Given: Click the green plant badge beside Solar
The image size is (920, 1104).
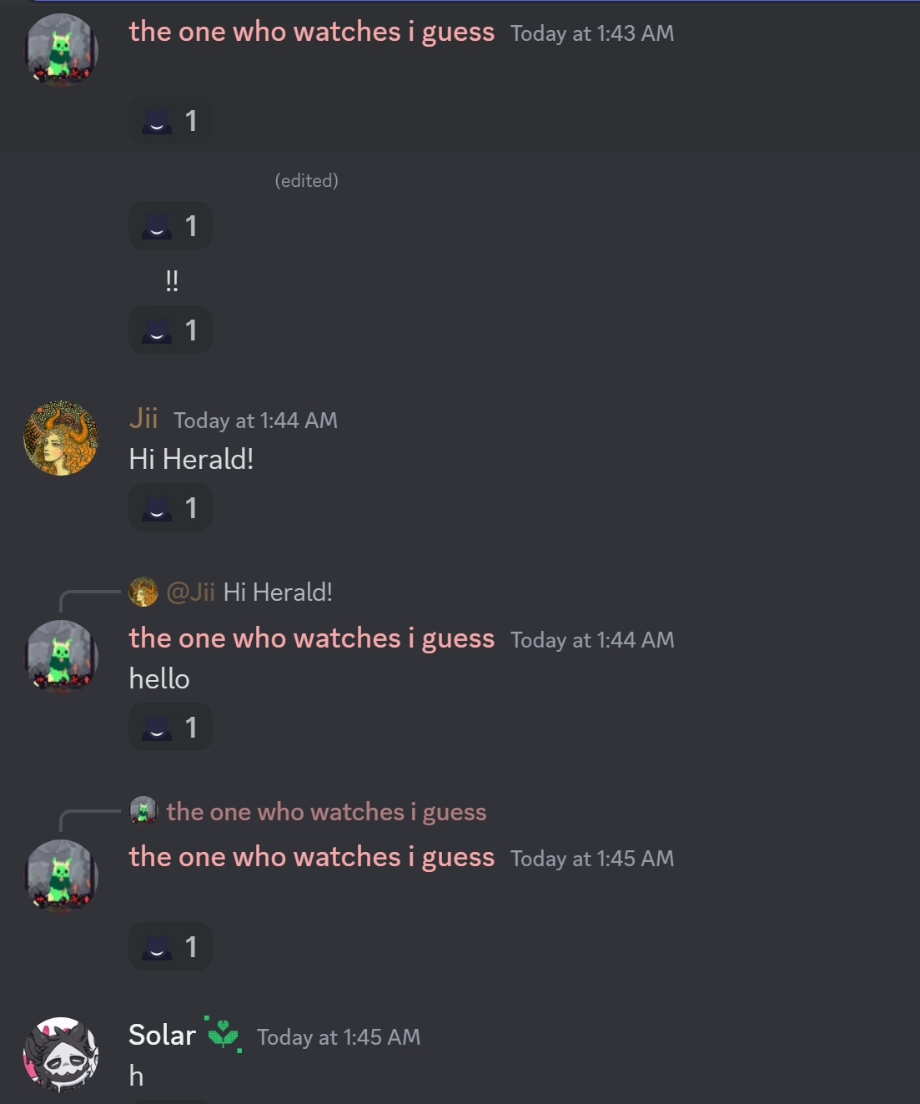Looking at the screenshot, I should 224,1035.
